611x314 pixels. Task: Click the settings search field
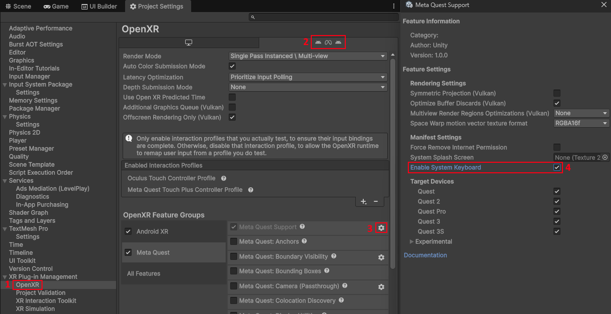pyautogui.click(x=323, y=17)
